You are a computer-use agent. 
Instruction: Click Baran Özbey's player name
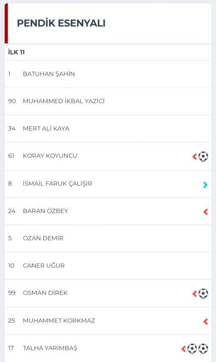pos(45,211)
